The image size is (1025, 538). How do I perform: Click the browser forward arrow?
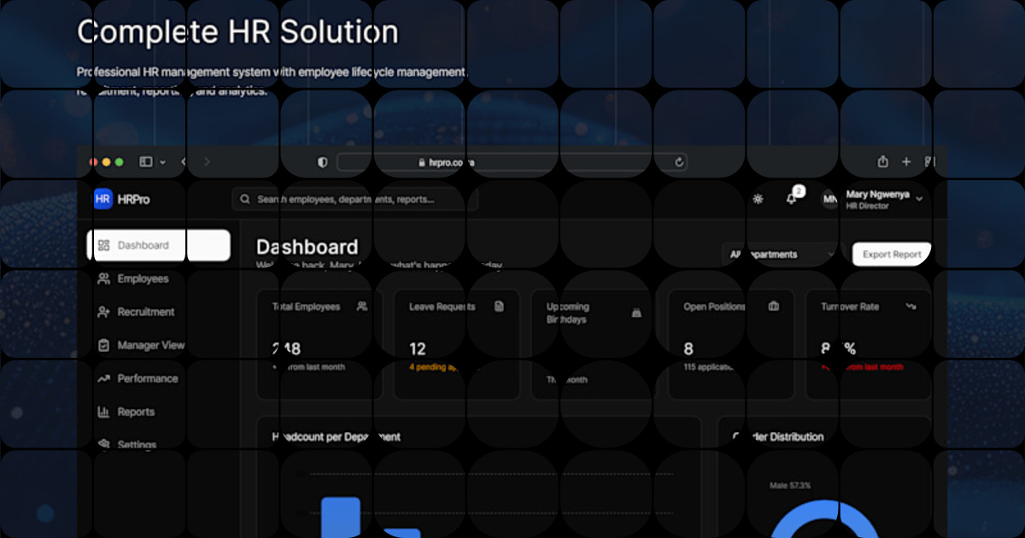pyautogui.click(x=207, y=161)
